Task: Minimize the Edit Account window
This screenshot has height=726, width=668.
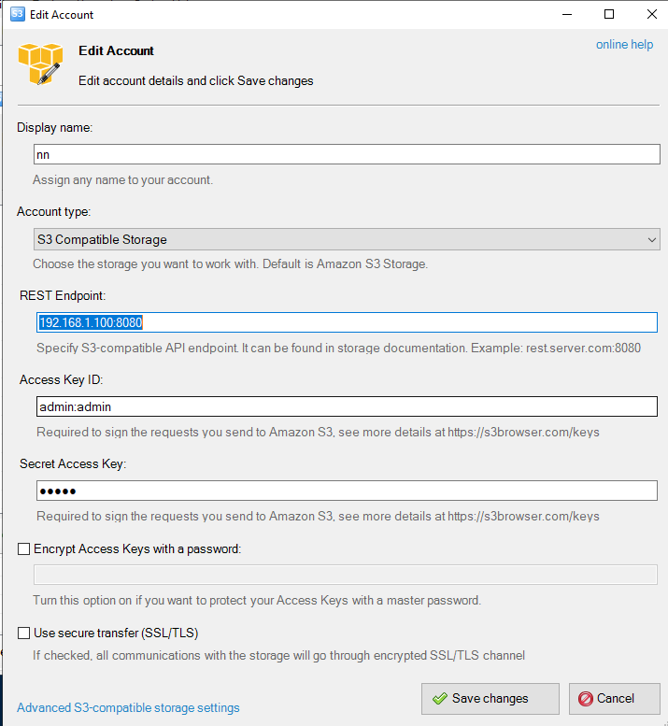Action: 565,14
